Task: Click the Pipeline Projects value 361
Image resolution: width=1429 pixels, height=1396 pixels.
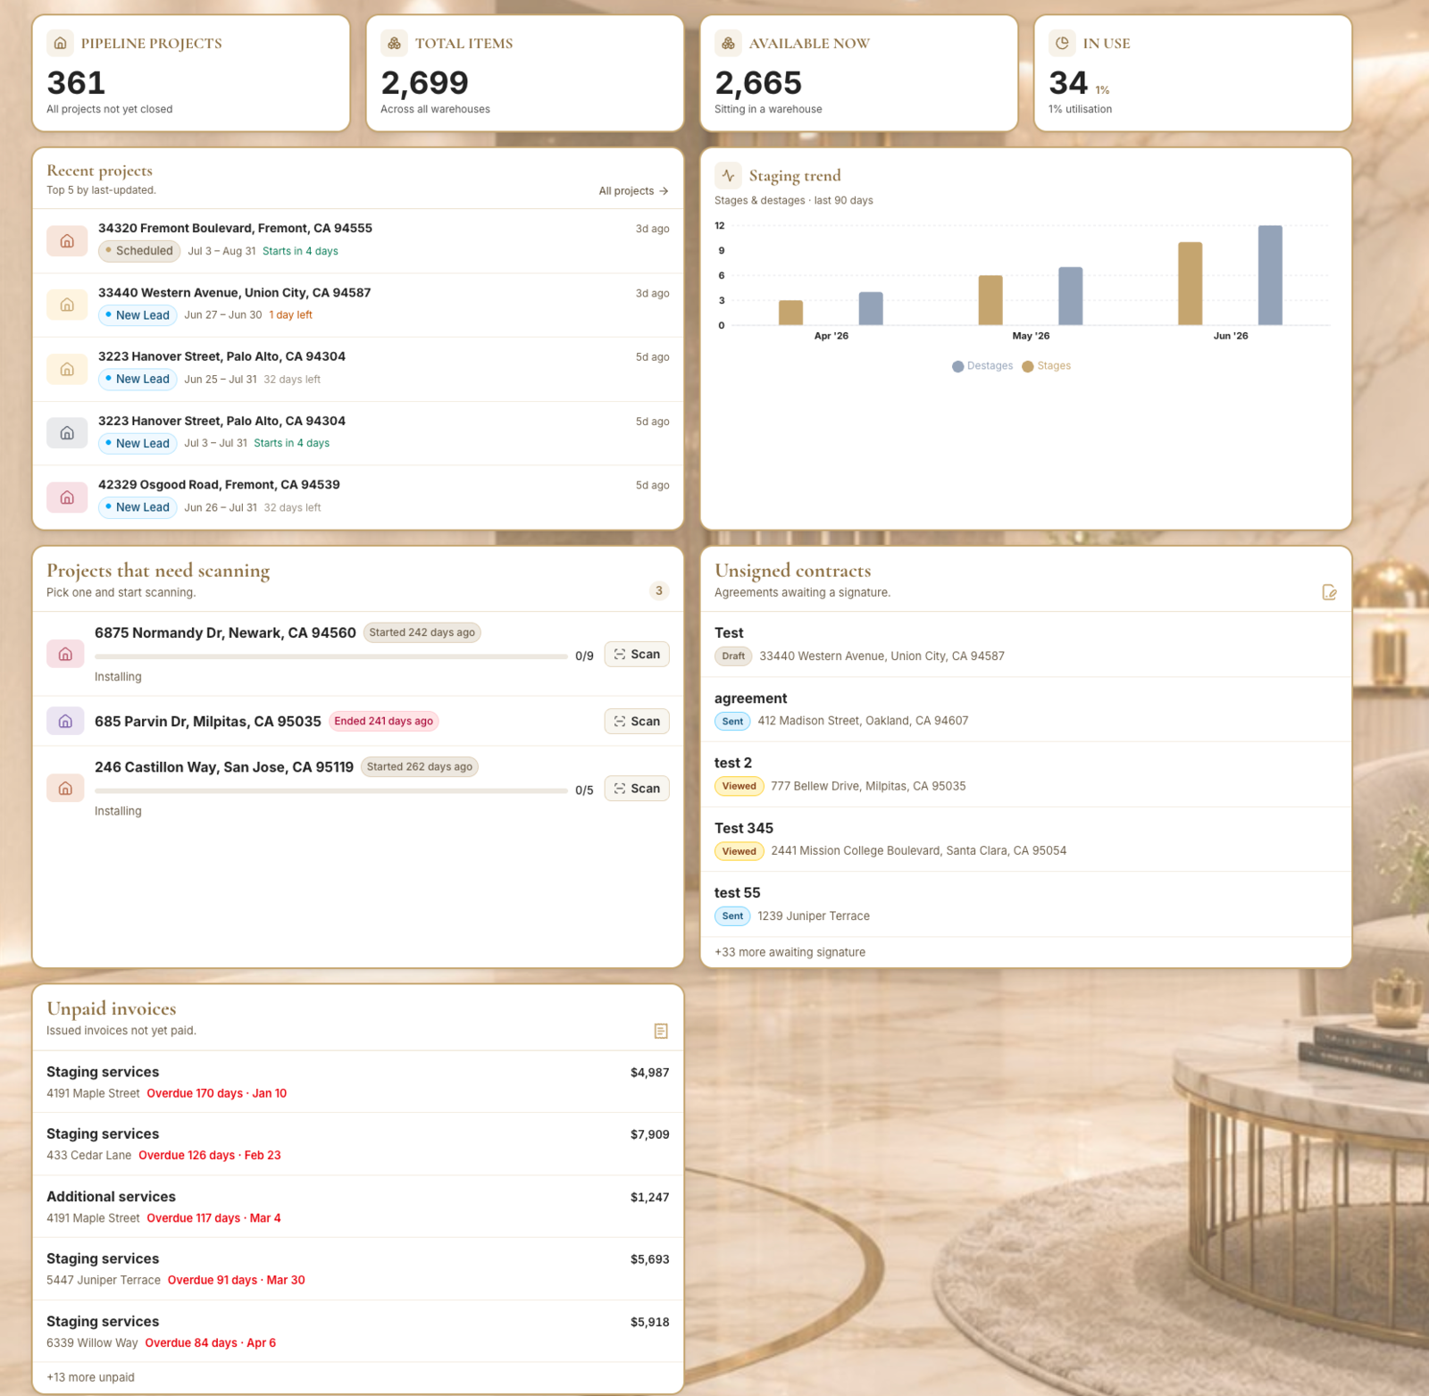Action: (76, 83)
